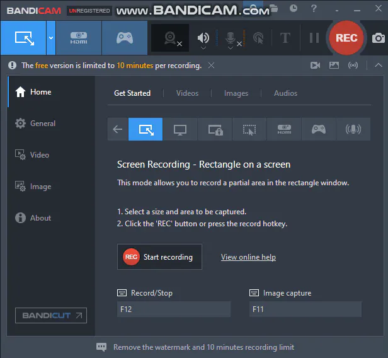Open the BANDICUT link button
388x358 pixels.
point(51,315)
